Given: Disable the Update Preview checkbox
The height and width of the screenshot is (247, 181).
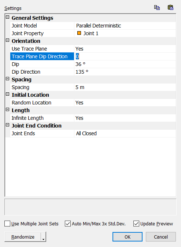Looking at the screenshot, I should 136,224.
